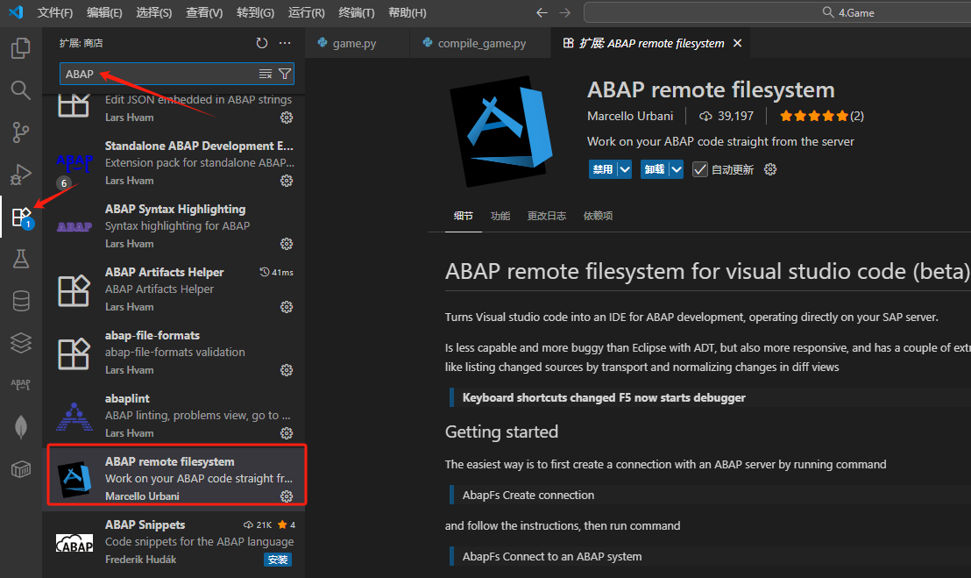Clear extensions search results
This screenshot has width=971, height=578.
click(x=265, y=74)
